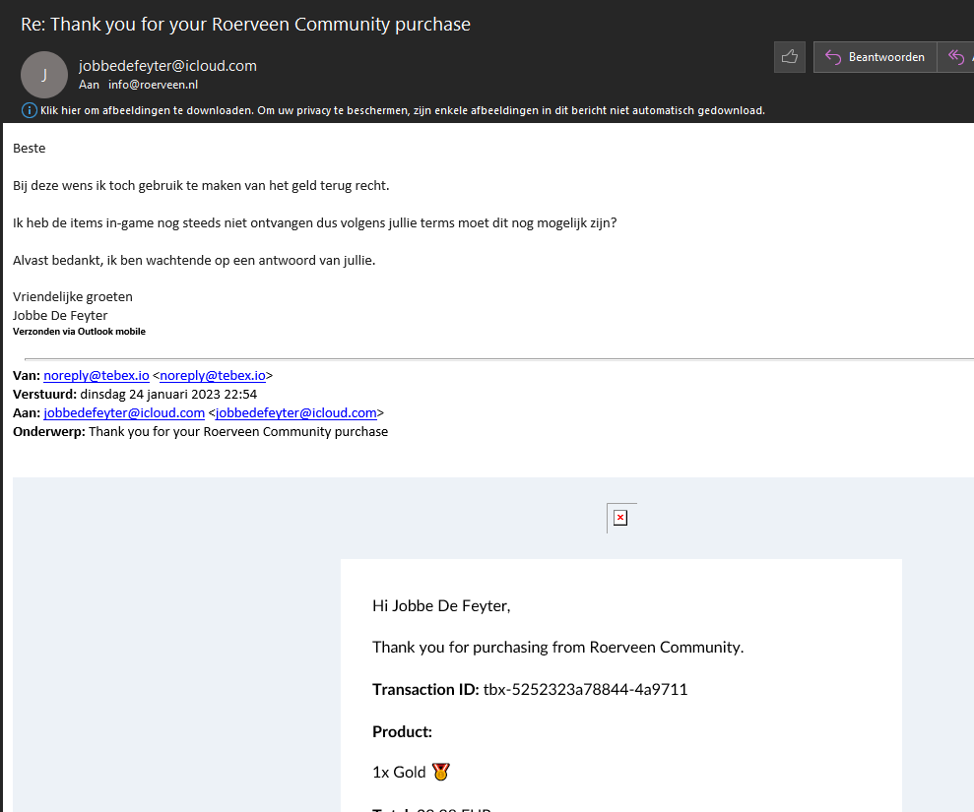Select sender address in the message header
Screen dimensions: 974x812
[167, 66]
